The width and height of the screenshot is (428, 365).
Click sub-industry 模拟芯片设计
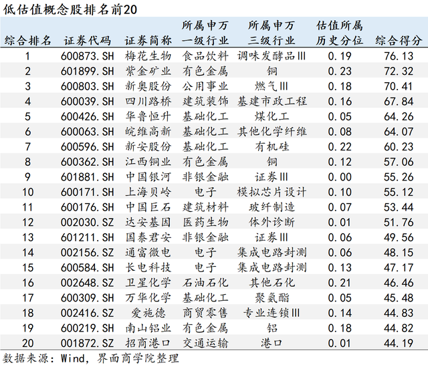click(272, 192)
